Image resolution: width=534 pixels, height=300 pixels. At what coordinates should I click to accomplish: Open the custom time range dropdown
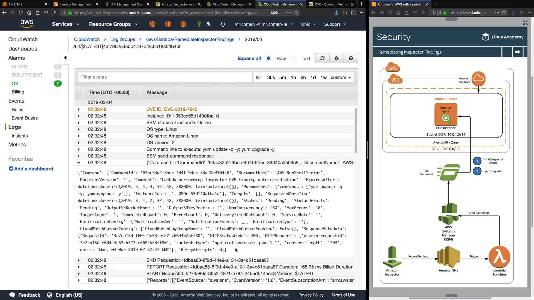tap(340, 77)
